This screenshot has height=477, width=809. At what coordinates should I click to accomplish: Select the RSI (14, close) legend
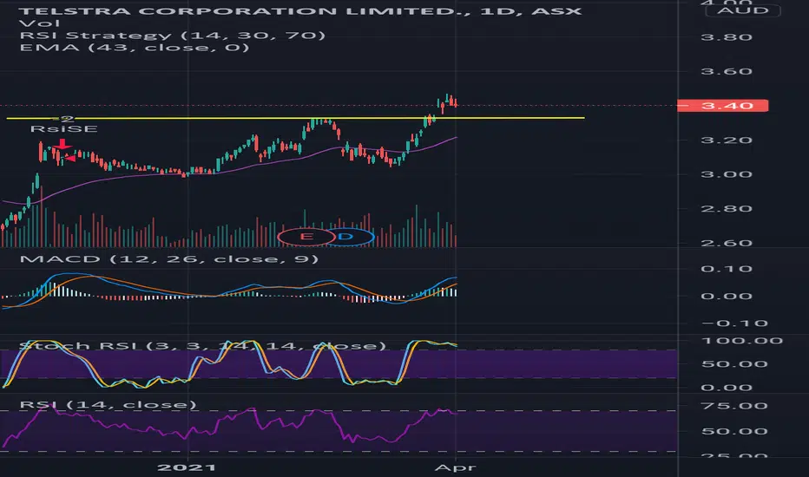point(108,404)
